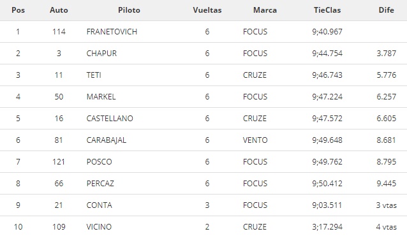Click the MARKEL pilot name
This screenshot has height=243, width=407.
point(101,97)
